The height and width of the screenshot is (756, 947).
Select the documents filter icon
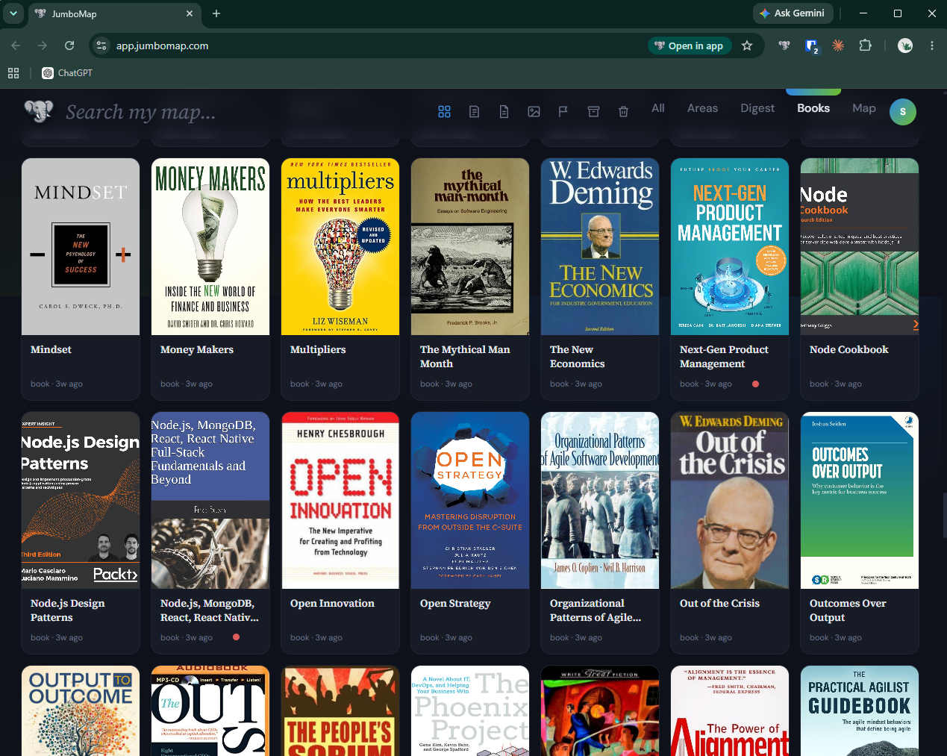tap(504, 111)
